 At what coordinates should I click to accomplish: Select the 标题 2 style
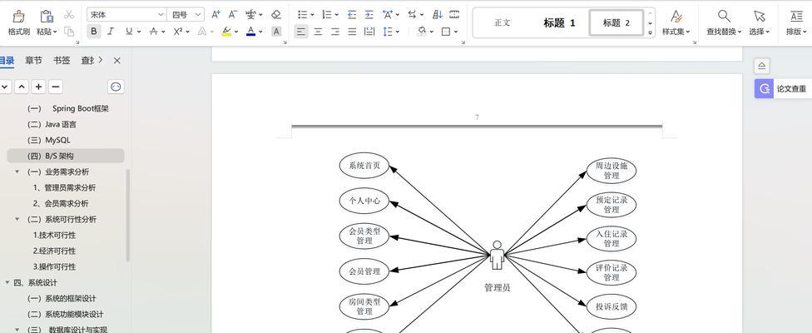tap(616, 22)
